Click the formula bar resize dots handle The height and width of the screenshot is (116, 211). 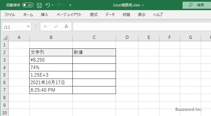click(x=36, y=26)
